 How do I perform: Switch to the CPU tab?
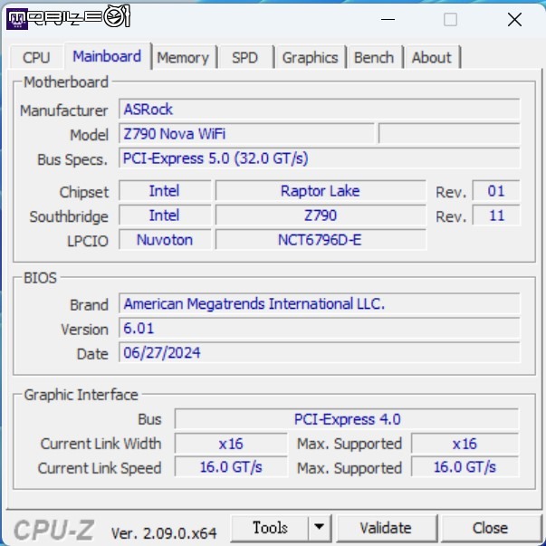point(36,57)
